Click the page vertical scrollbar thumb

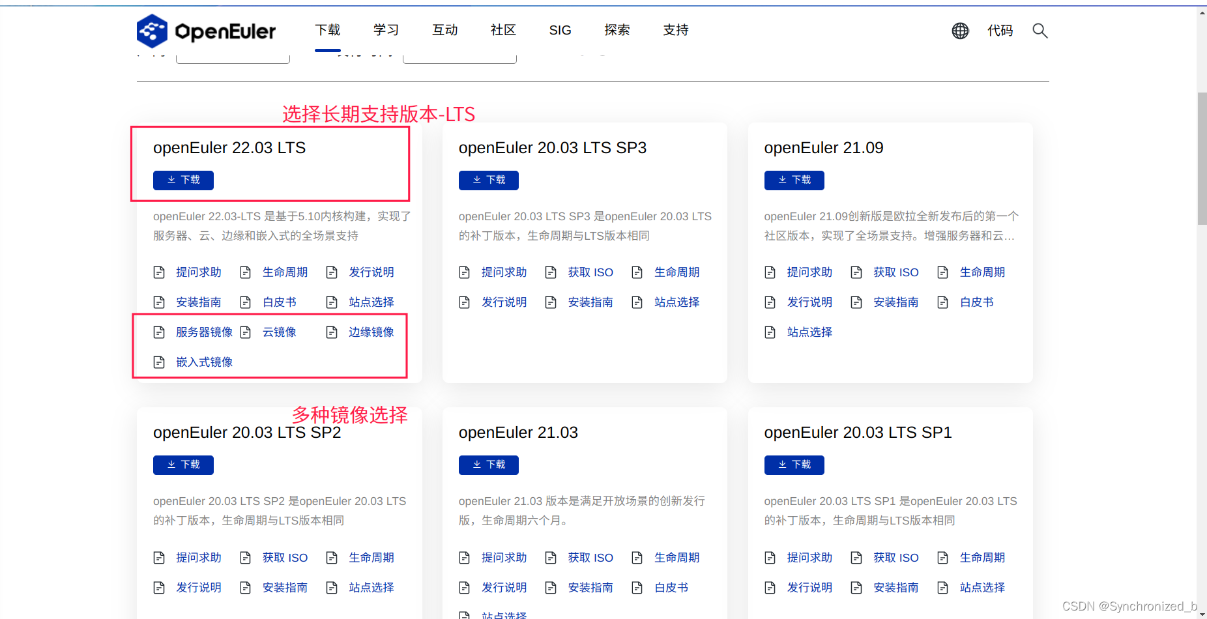[x=1202, y=158]
